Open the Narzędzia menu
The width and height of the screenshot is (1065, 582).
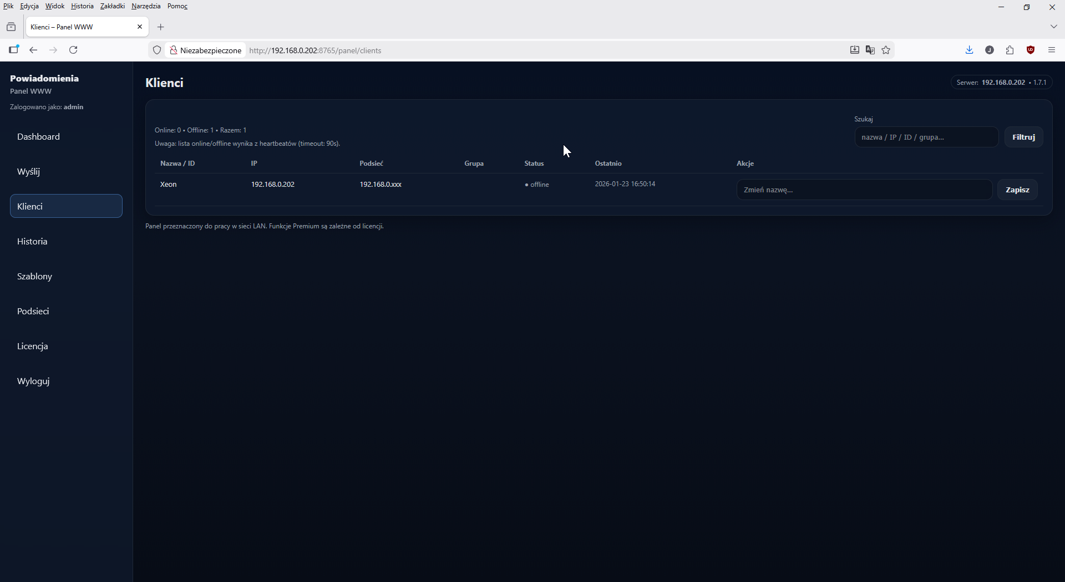point(145,6)
